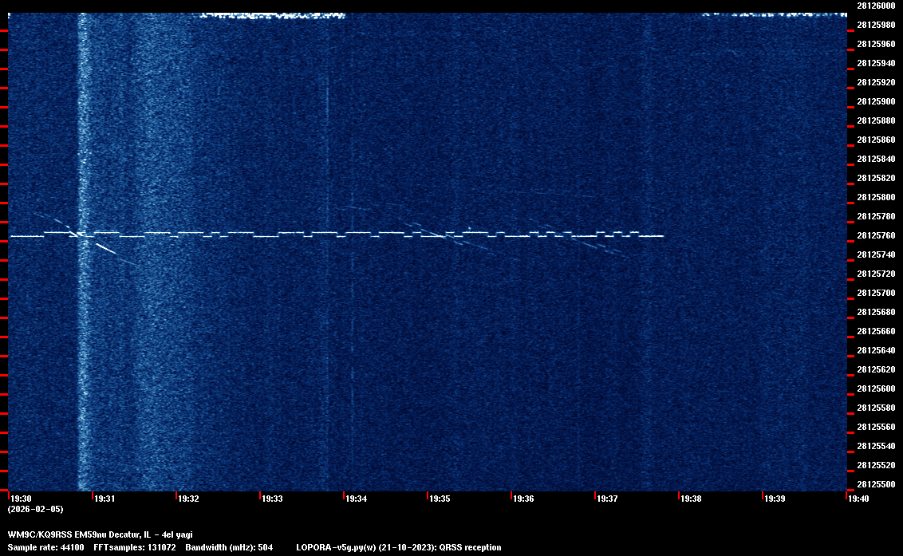Click the LOPORA-v5g.py QRSS reception text

[x=398, y=547]
